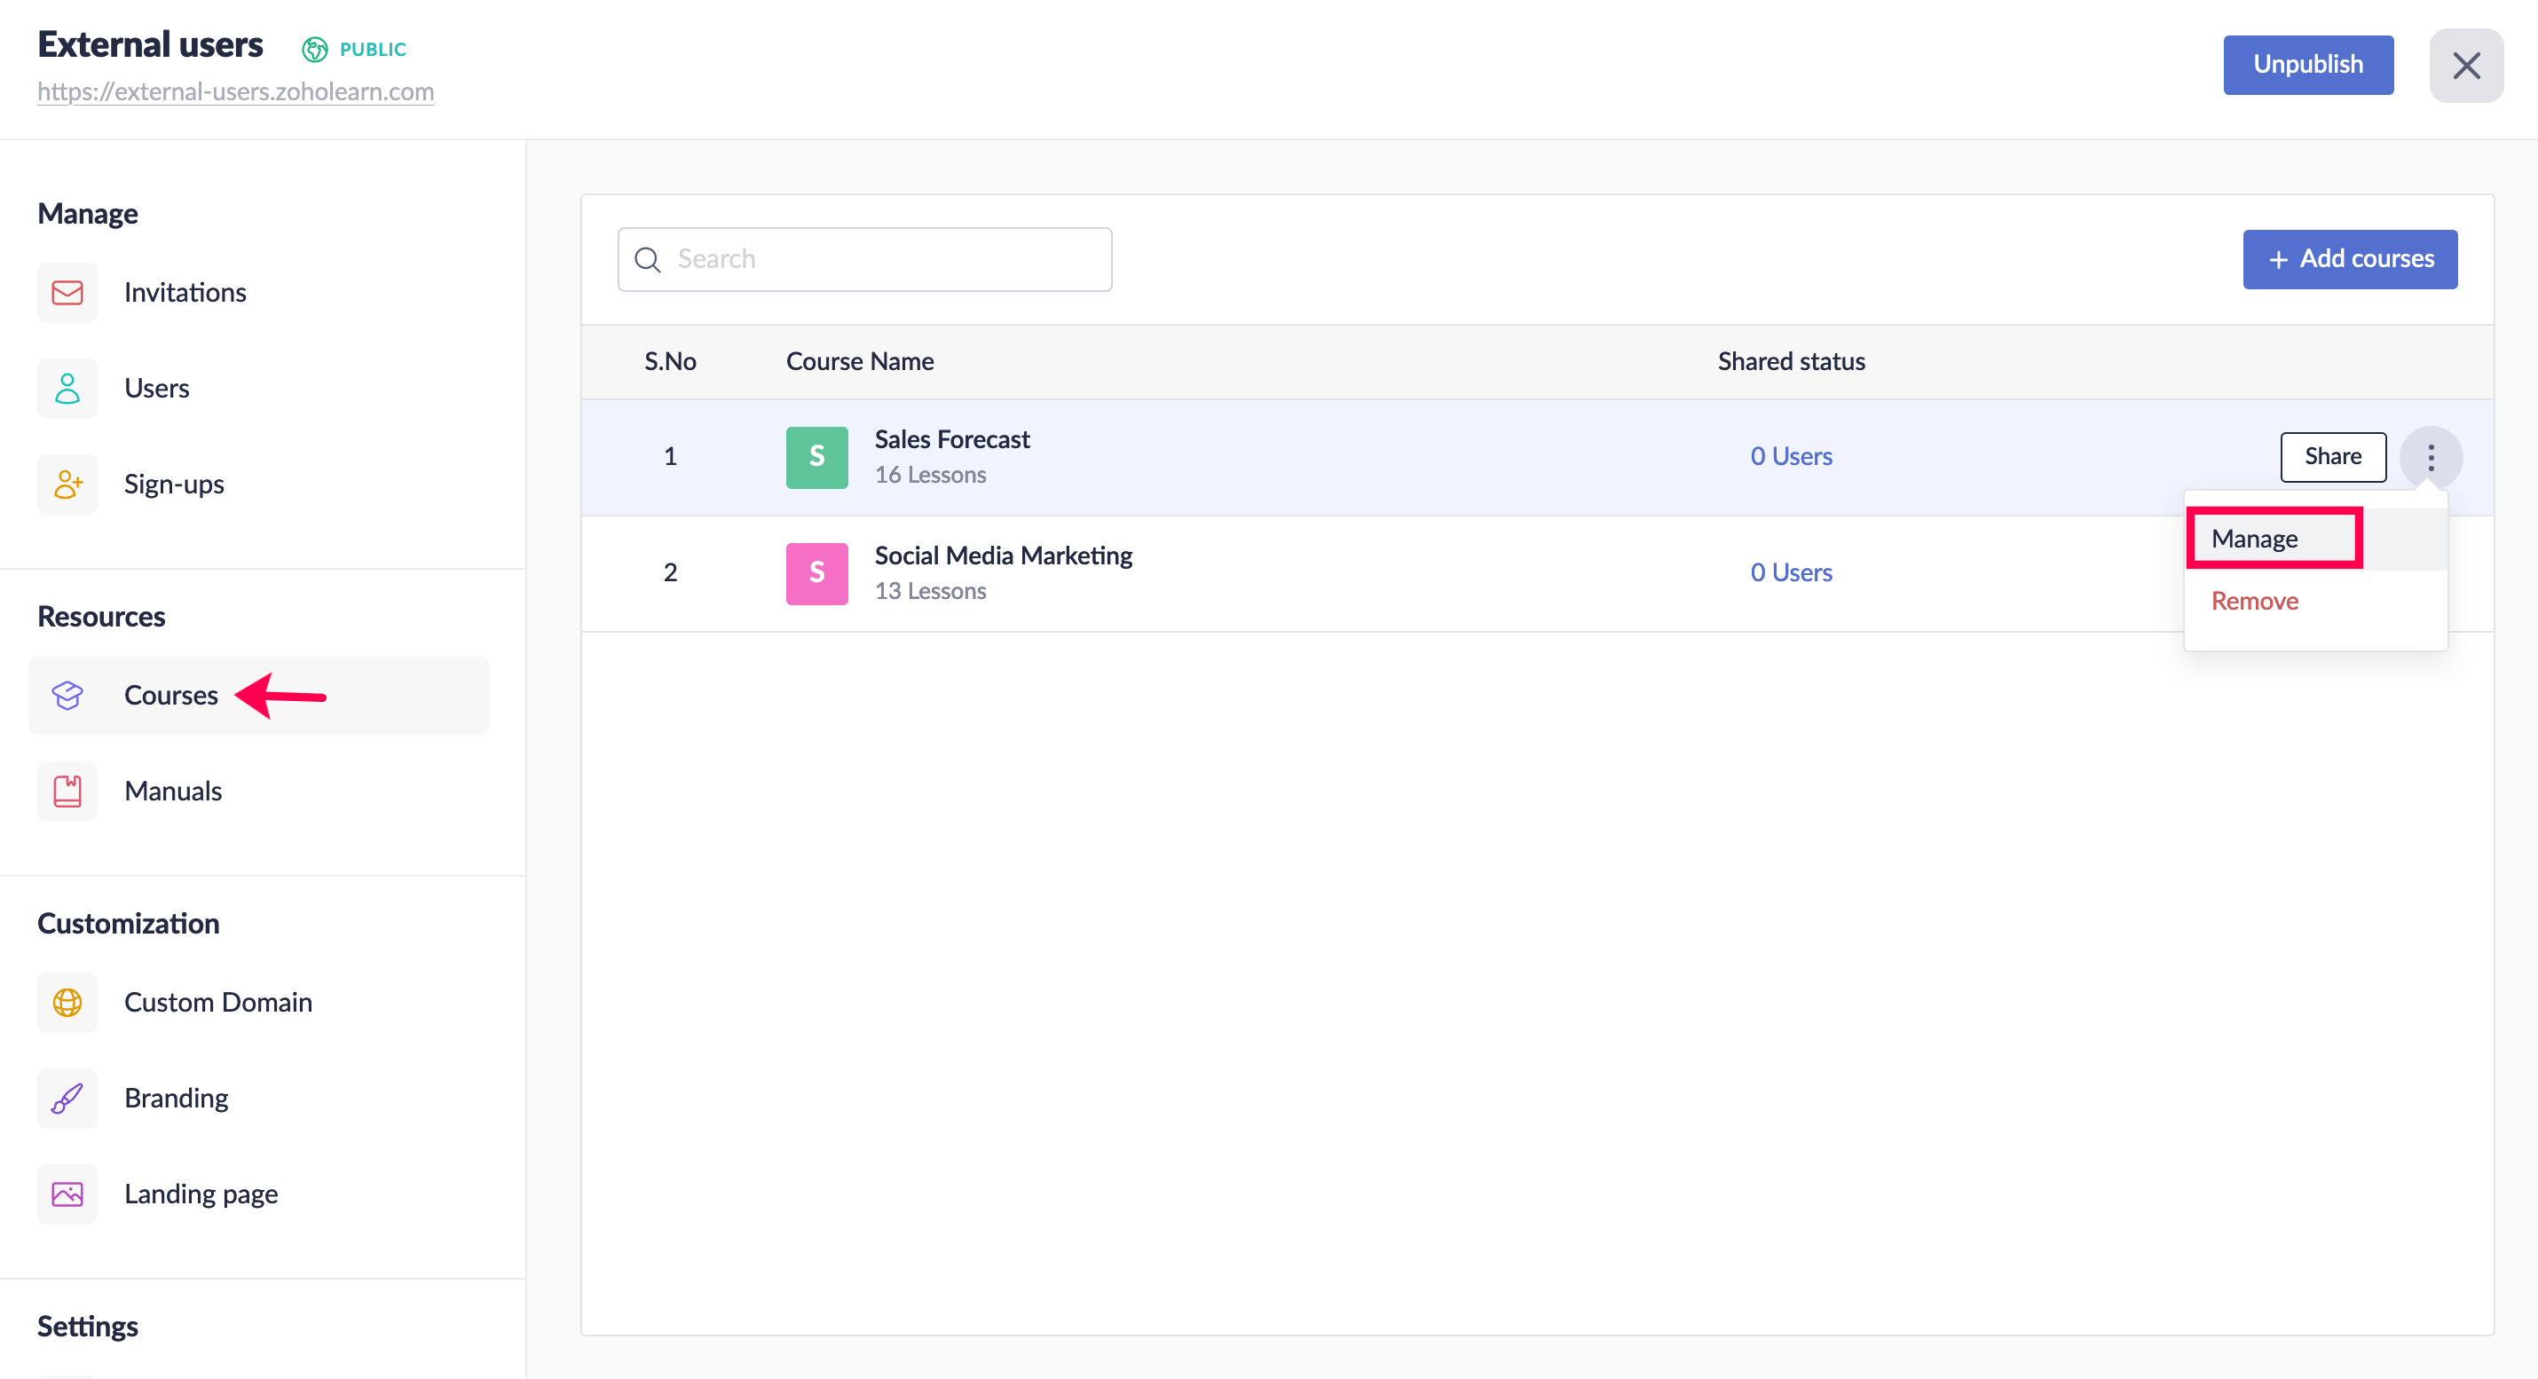
Task: Click the Social Media Marketing pink thumbnail
Action: pos(816,573)
